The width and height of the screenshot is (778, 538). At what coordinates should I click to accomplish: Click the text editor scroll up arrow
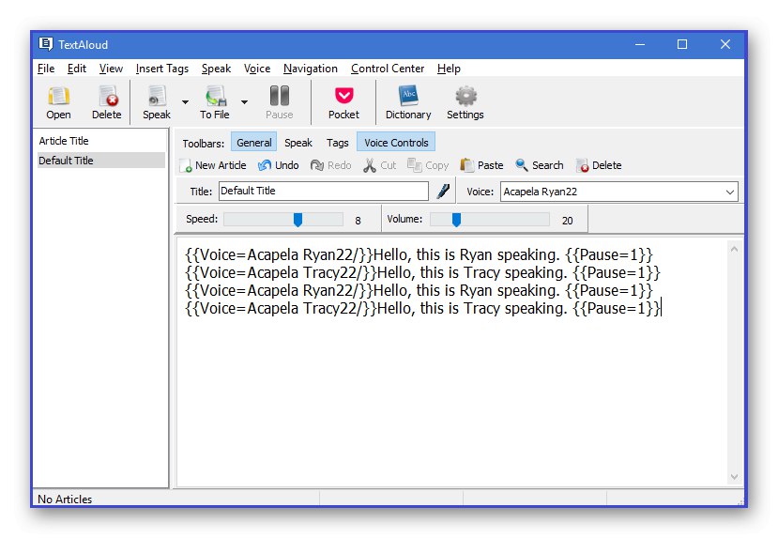click(x=734, y=249)
